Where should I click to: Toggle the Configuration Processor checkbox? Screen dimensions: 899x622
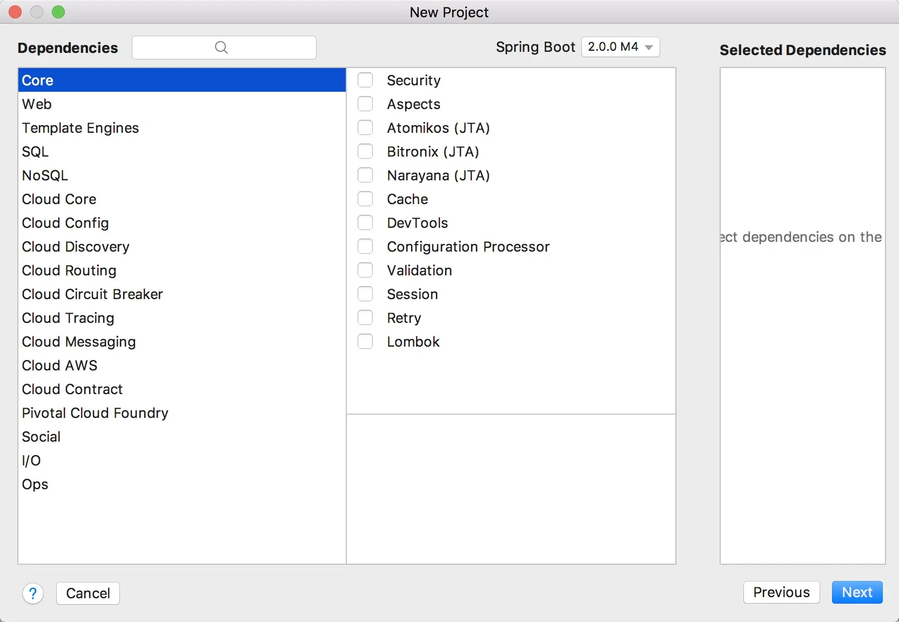(x=365, y=247)
